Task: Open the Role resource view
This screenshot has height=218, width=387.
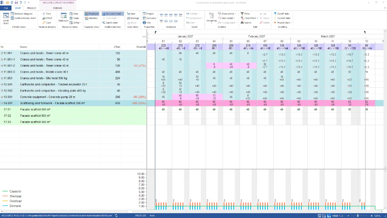Action: point(74,14)
